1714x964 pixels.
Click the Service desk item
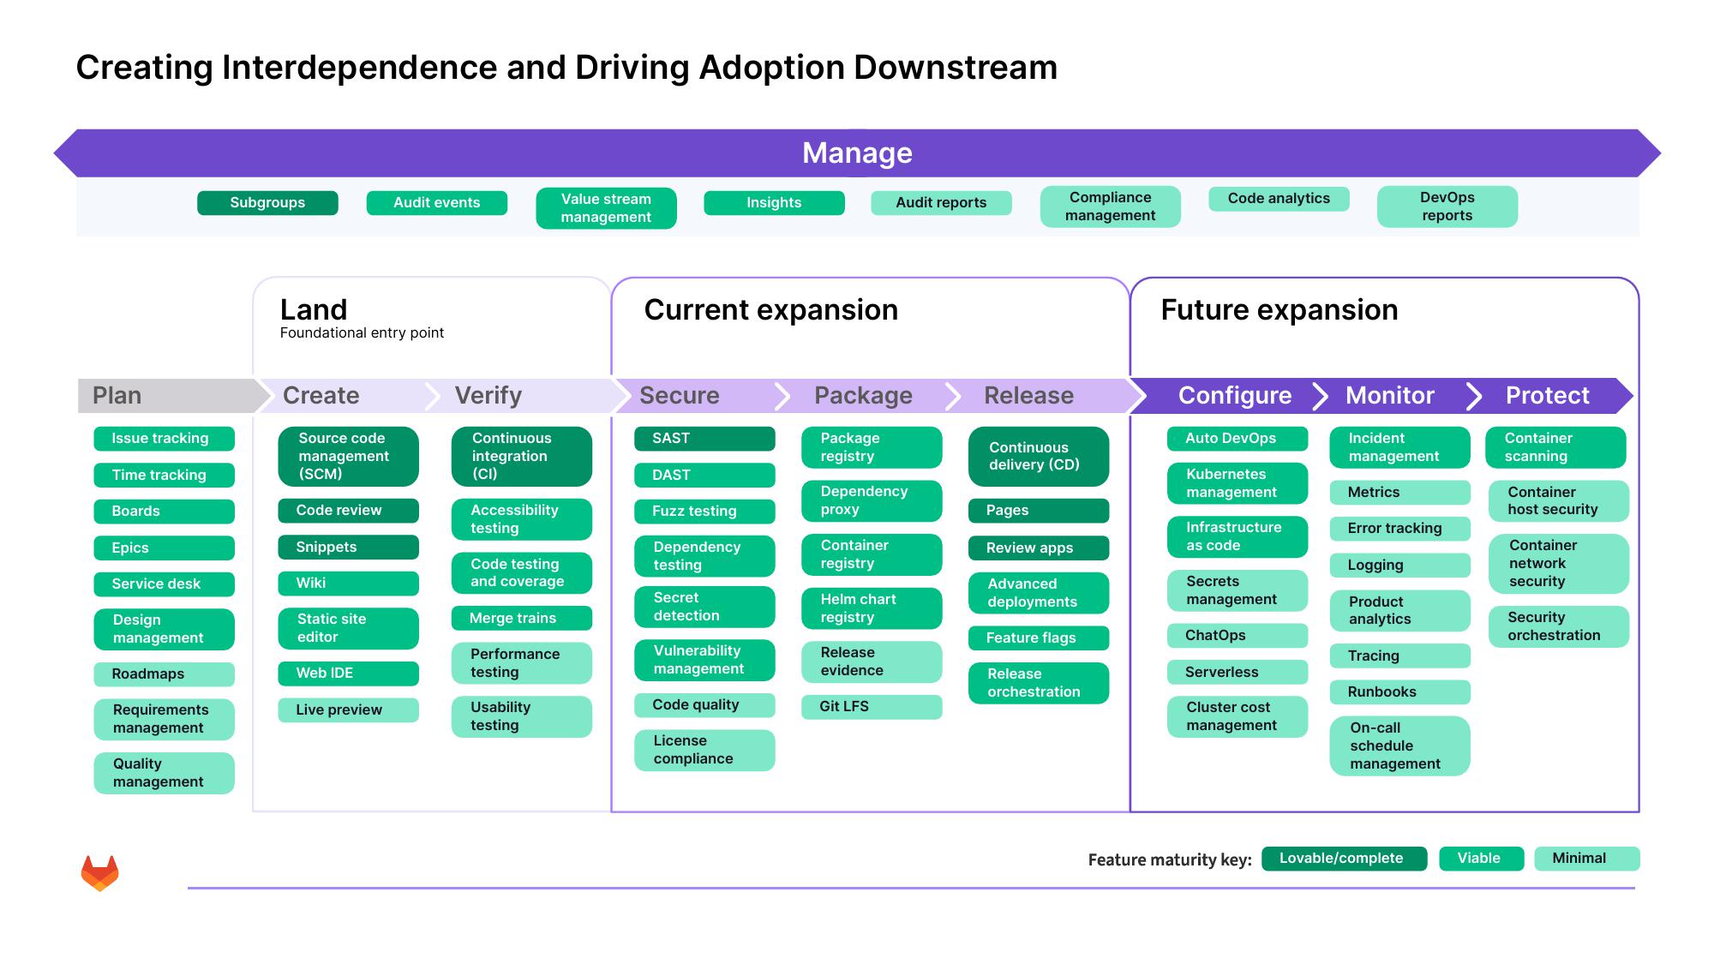tap(164, 584)
